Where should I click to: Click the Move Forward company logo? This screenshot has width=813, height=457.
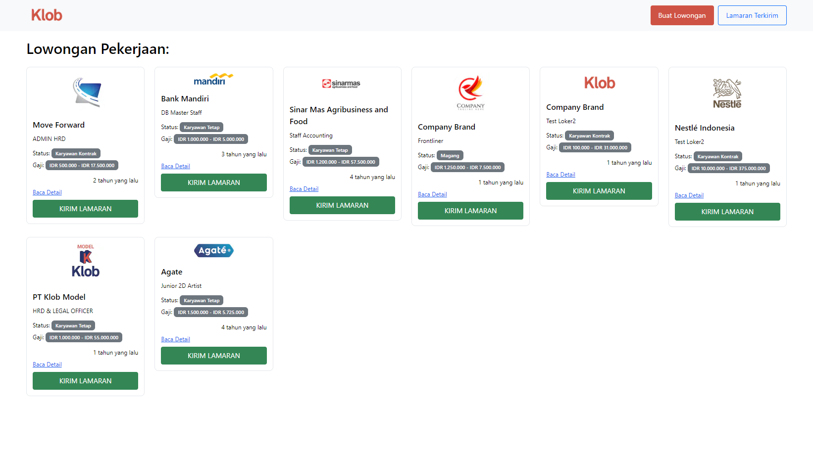pos(86,92)
